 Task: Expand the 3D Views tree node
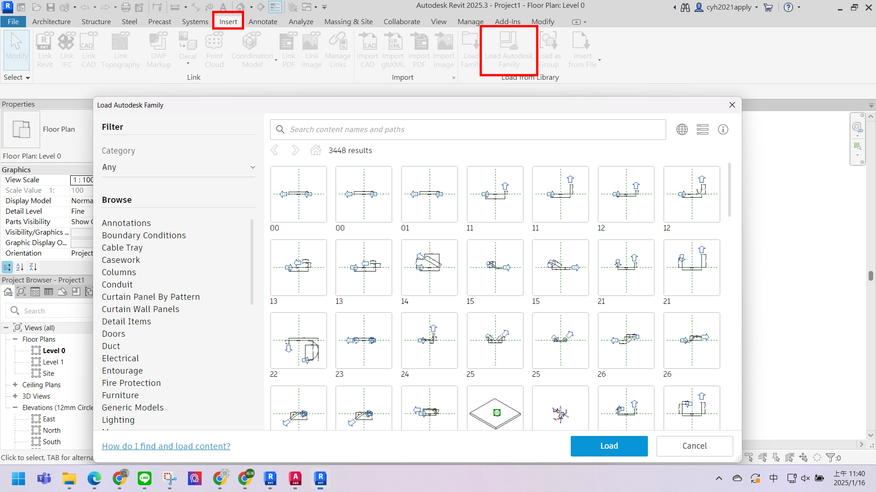(x=15, y=396)
